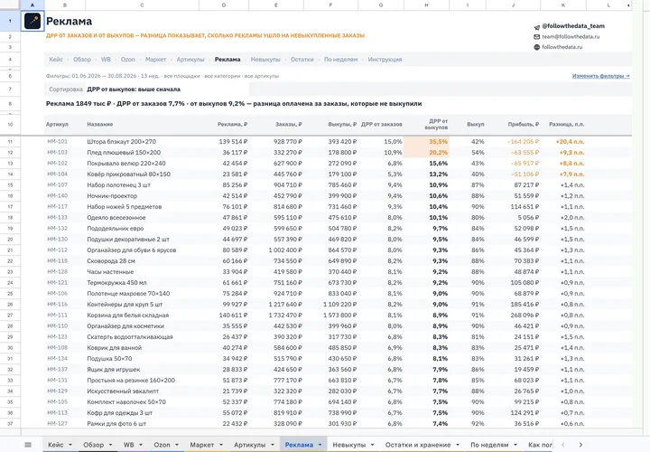
Task: Click the 'Реклама' page title
Action: tap(69, 21)
